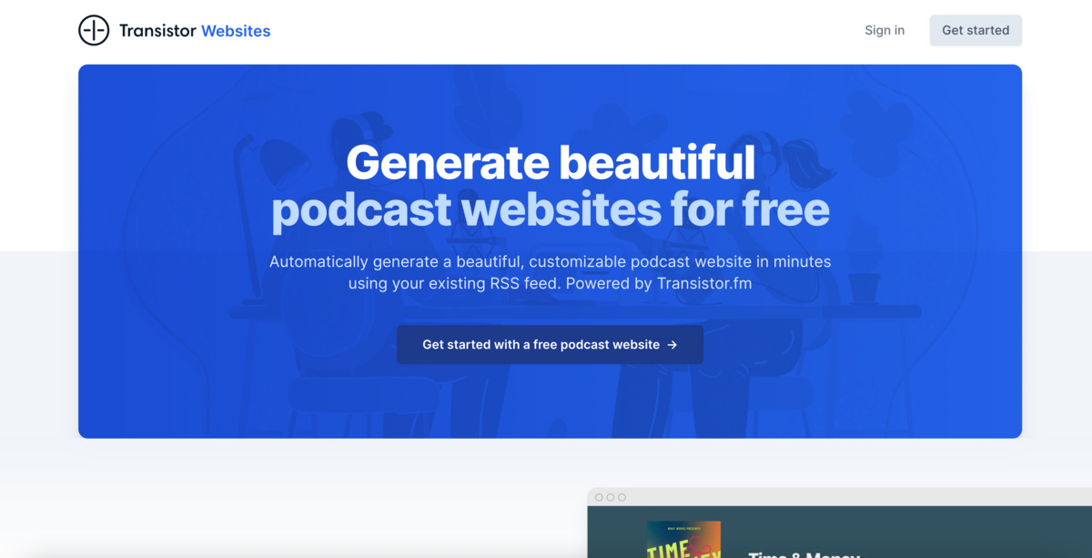The image size is (1092, 558).
Task: Click the Powered by Transistor.fm text
Action: click(x=659, y=283)
